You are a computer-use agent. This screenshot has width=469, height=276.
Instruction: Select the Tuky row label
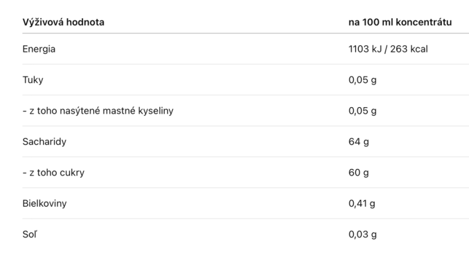33,80
